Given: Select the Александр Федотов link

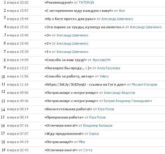Looking at the screenshot, I should coord(120,93).
